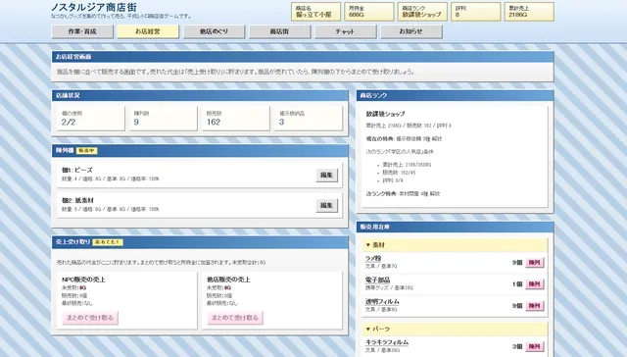Click the NPC販売の売上 heading
627x357 pixels.
(x=83, y=280)
